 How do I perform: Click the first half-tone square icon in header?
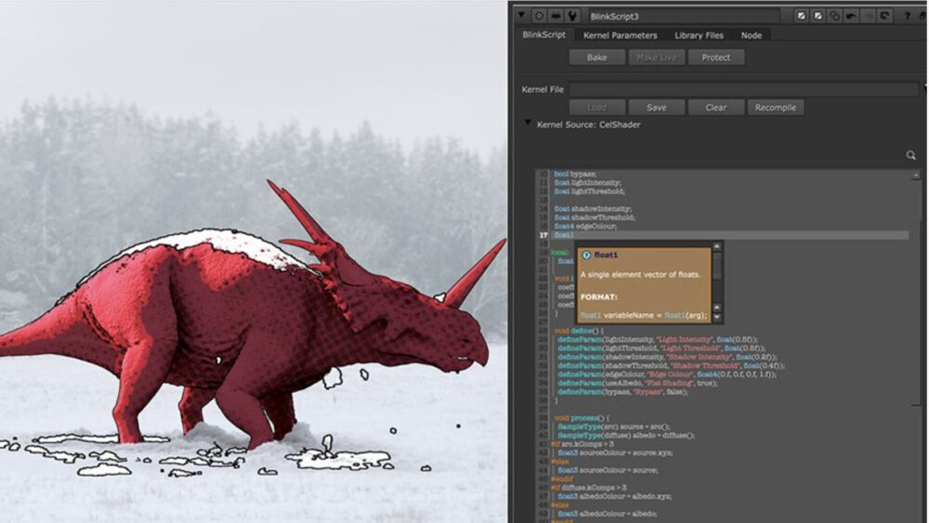(x=801, y=16)
